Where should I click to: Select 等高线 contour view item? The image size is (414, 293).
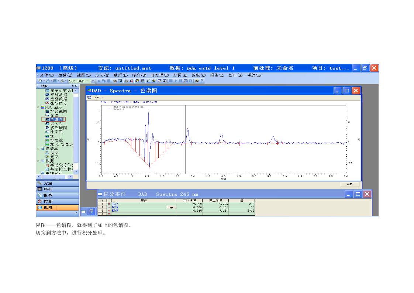click(x=56, y=140)
